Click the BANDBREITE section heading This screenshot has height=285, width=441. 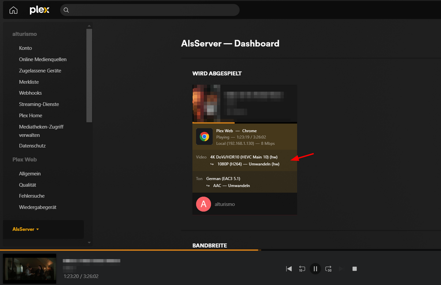tap(209, 246)
